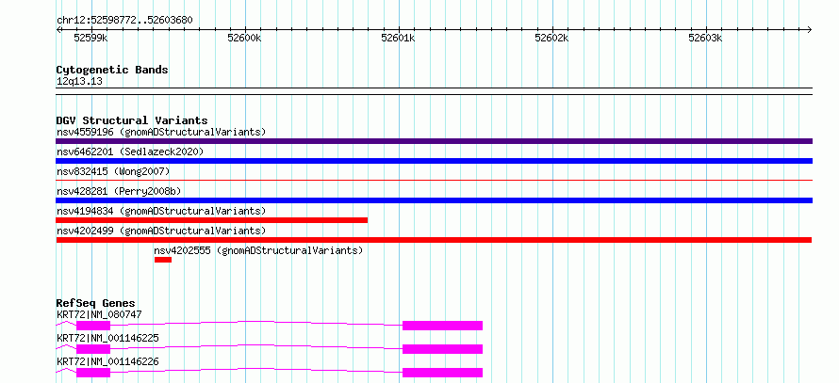This screenshot has width=839, height=383.
Task: Click the small left exon of KRT72|NM_001146225
Action: pyautogui.click(x=93, y=349)
